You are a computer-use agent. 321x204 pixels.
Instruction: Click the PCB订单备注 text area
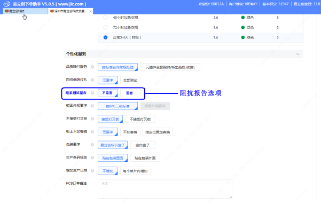click(x=165, y=189)
